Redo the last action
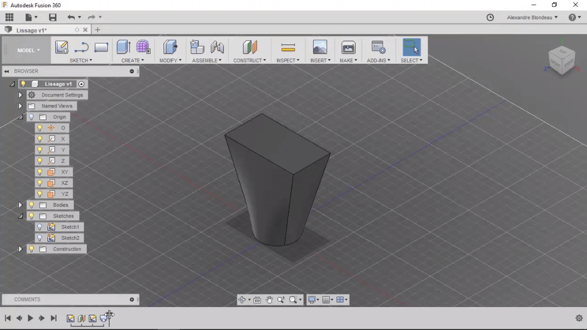The image size is (587, 330). point(91,17)
